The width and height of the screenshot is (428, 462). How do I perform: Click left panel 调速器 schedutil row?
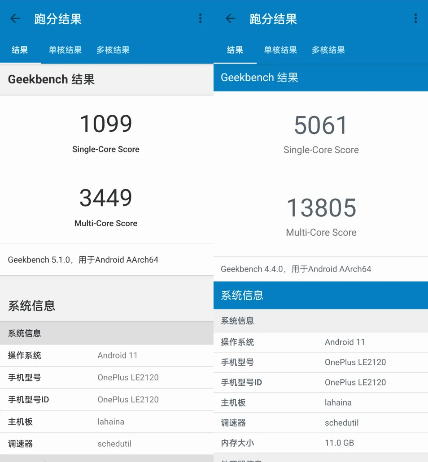click(x=107, y=444)
